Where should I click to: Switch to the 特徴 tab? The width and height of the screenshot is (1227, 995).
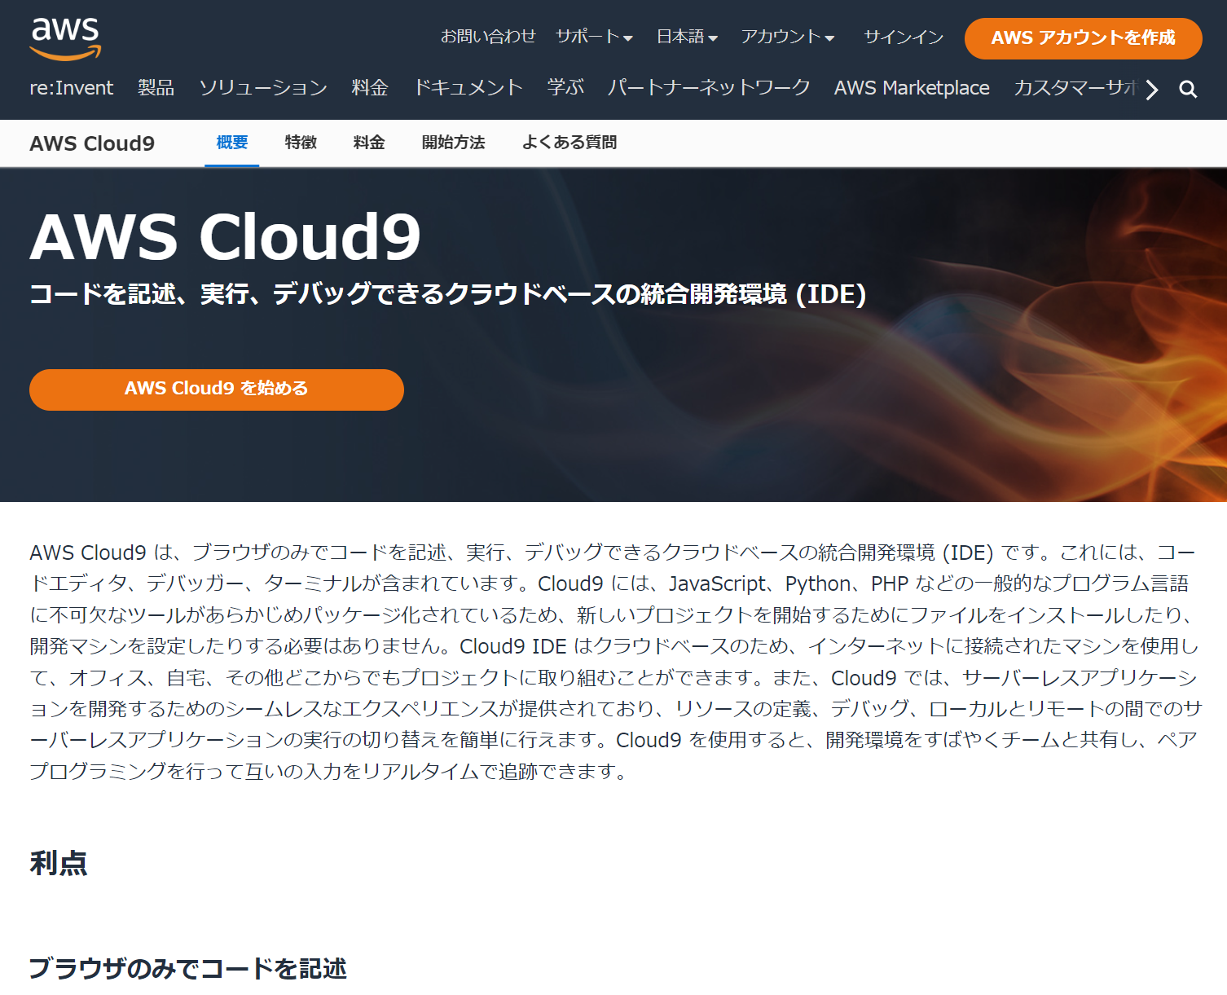point(301,143)
